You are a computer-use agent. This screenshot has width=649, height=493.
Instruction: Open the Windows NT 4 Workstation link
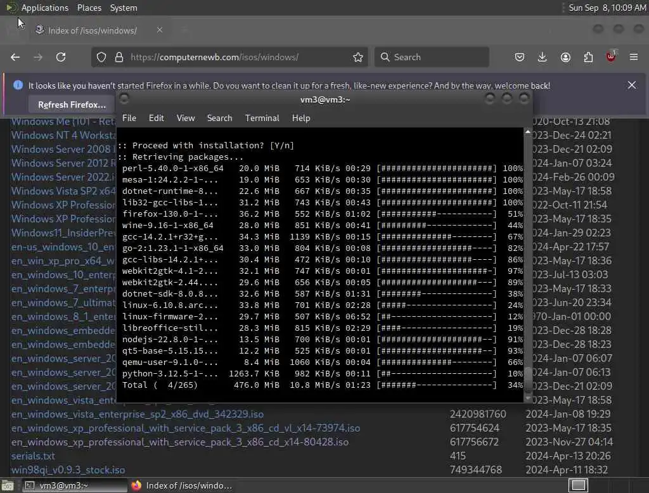[x=63, y=136]
